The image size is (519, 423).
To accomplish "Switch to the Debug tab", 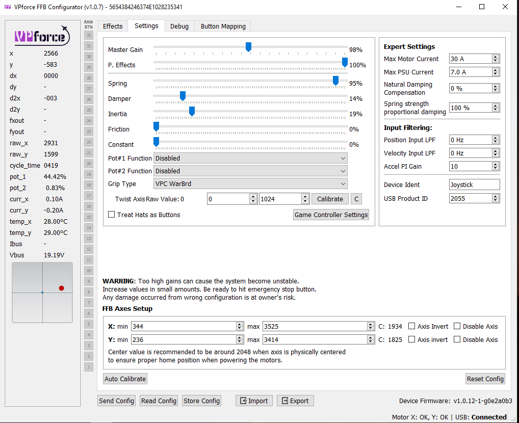I will (179, 26).
